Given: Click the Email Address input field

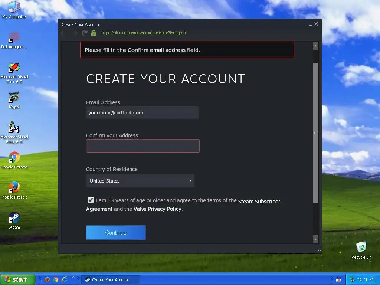Looking at the screenshot, I should coord(142,112).
